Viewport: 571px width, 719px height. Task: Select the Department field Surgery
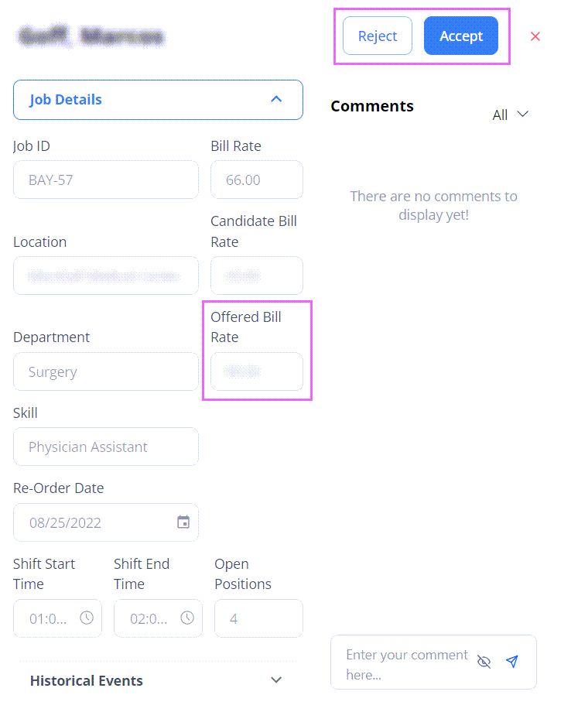point(106,371)
